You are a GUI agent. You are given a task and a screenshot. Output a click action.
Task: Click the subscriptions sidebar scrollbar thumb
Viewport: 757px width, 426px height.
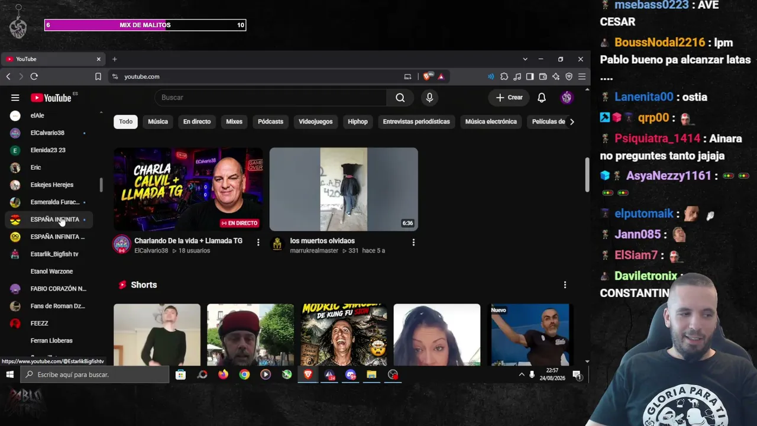tap(101, 185)
